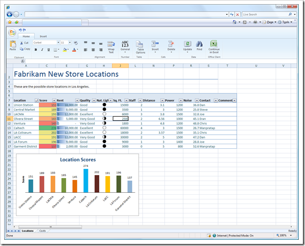Open the browser Tools menu
This screenshot has height=246, width=305.
tap(285, 22)
